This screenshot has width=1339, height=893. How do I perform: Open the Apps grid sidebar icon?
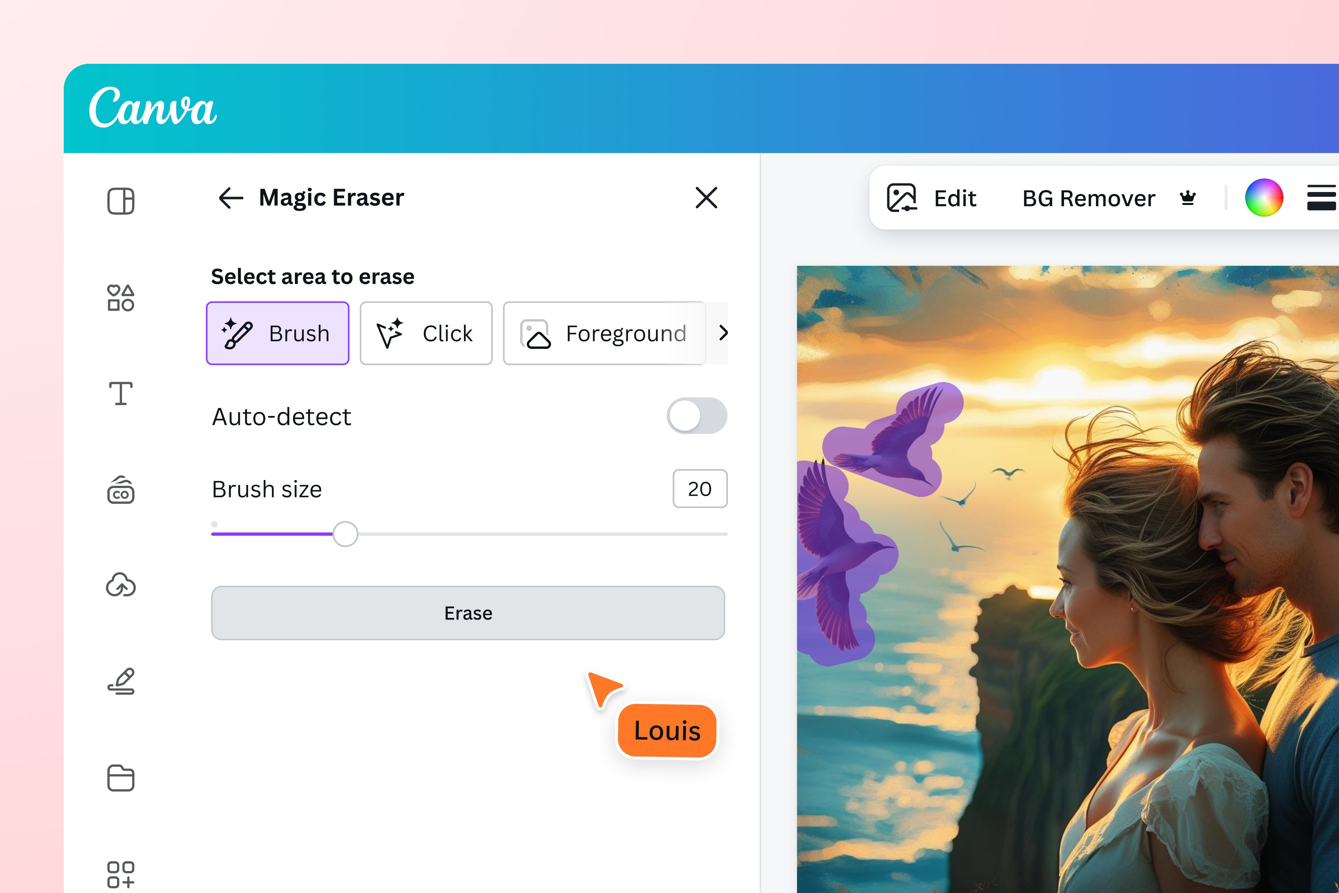121,874
